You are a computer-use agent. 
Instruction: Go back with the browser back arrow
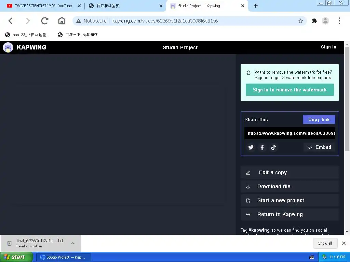(11, 21)
